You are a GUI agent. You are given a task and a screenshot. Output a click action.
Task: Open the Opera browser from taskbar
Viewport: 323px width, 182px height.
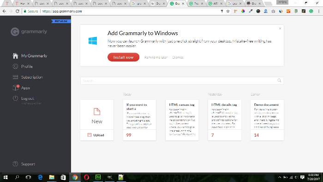click(x=86, y=177)
